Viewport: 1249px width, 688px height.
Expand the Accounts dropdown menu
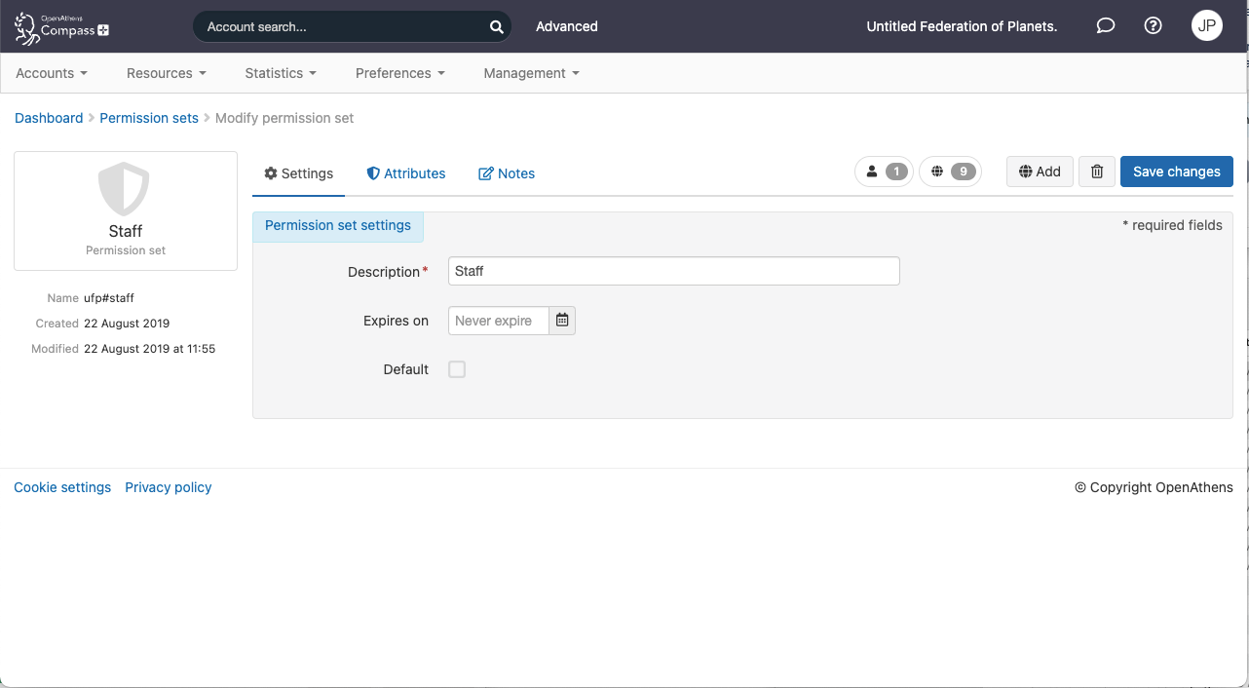point(52,73)
